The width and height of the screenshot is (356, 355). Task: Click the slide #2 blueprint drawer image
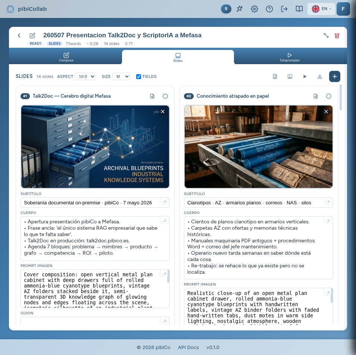[x=259, y=147]
